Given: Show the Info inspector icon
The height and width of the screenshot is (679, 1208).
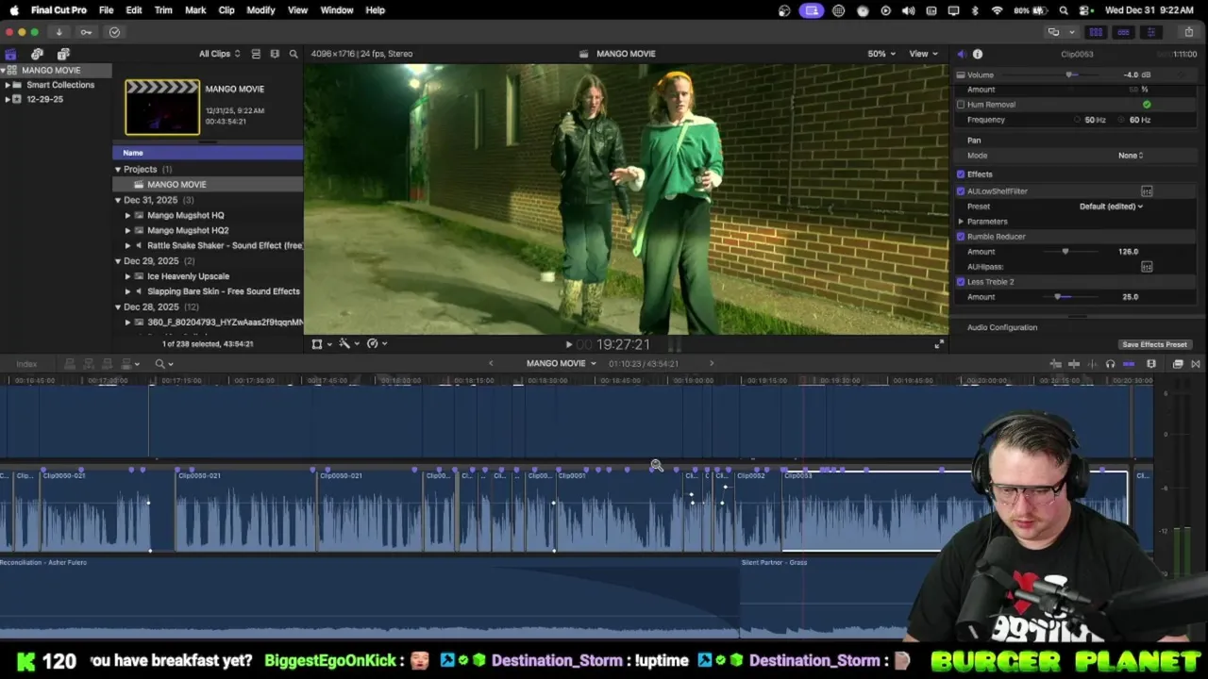Looking at the screenshot, I should click(978, 54).
